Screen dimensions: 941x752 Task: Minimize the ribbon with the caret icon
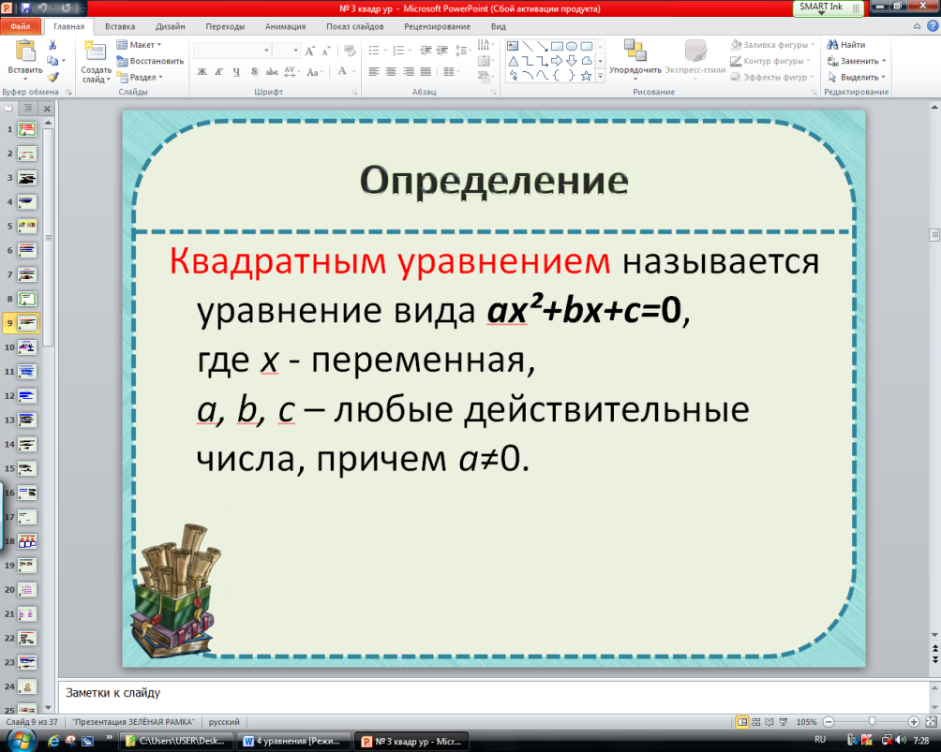917,26
